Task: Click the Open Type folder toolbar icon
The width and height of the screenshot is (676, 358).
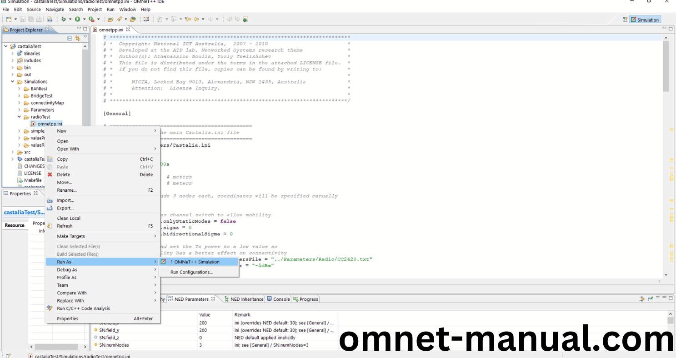Action: click(x=110, y=19)
